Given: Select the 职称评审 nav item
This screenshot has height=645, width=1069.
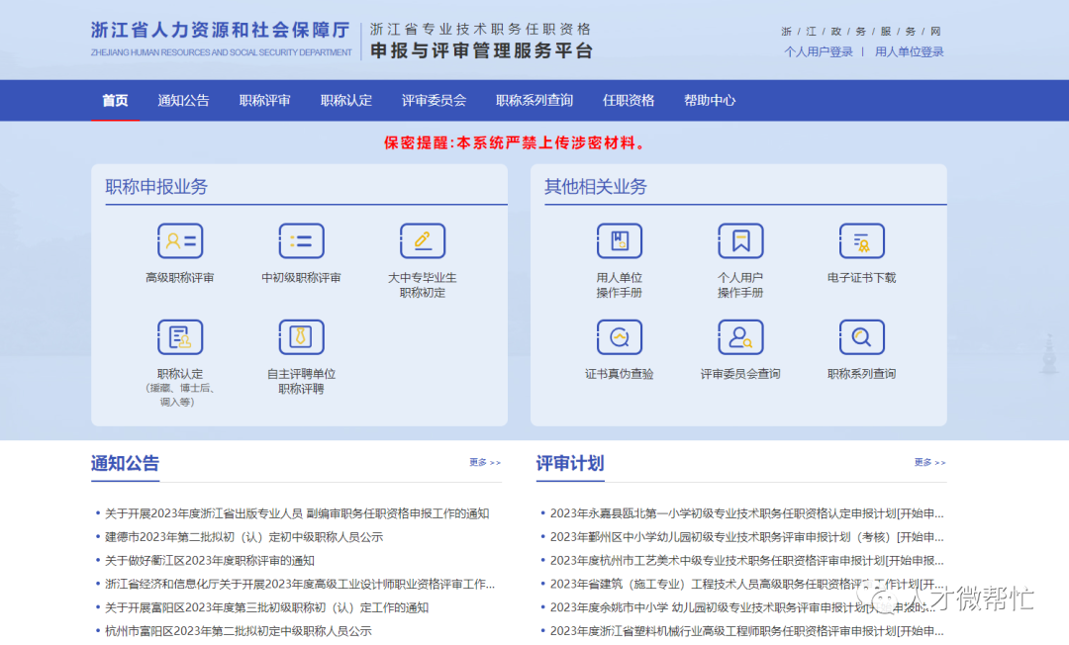Looking at the screenshot, I should point(262,100).
